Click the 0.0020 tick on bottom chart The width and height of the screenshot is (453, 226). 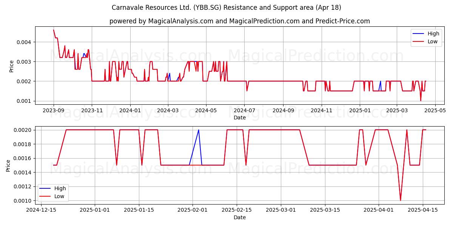tap(23, 130)
